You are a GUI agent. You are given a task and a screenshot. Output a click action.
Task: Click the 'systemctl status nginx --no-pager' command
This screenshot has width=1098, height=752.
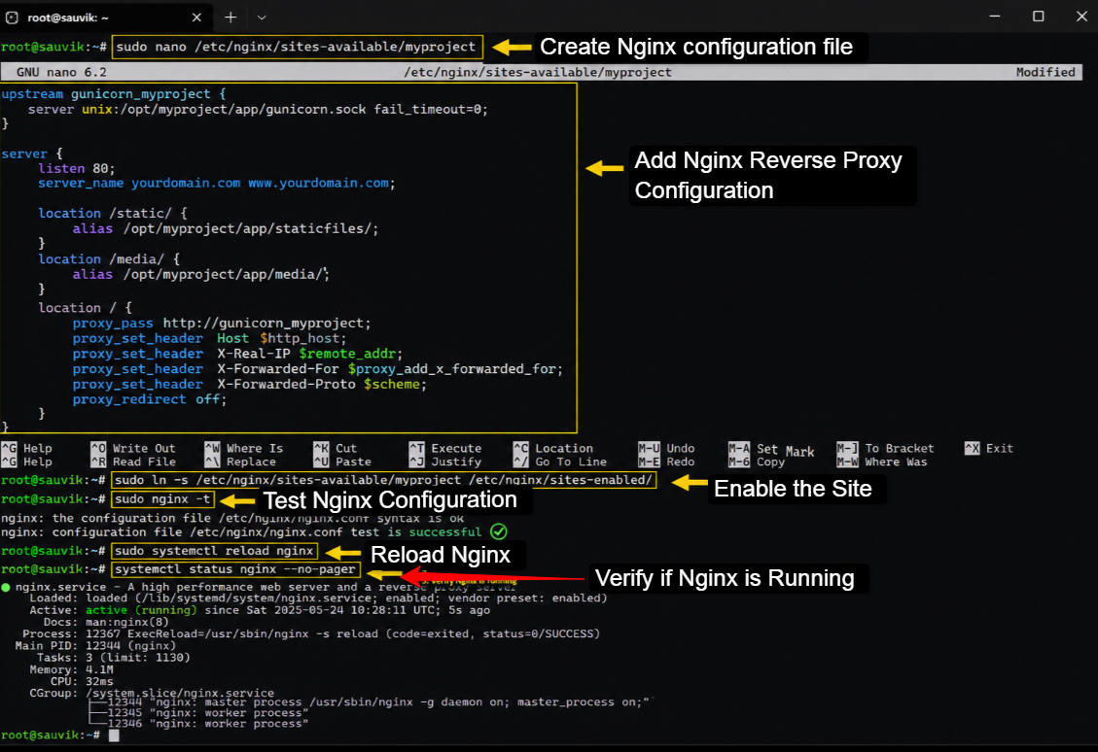tap(234, 569)
